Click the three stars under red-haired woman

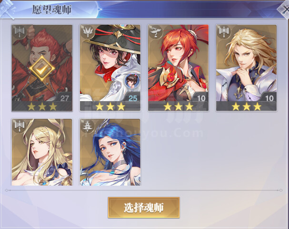point(178,106)
